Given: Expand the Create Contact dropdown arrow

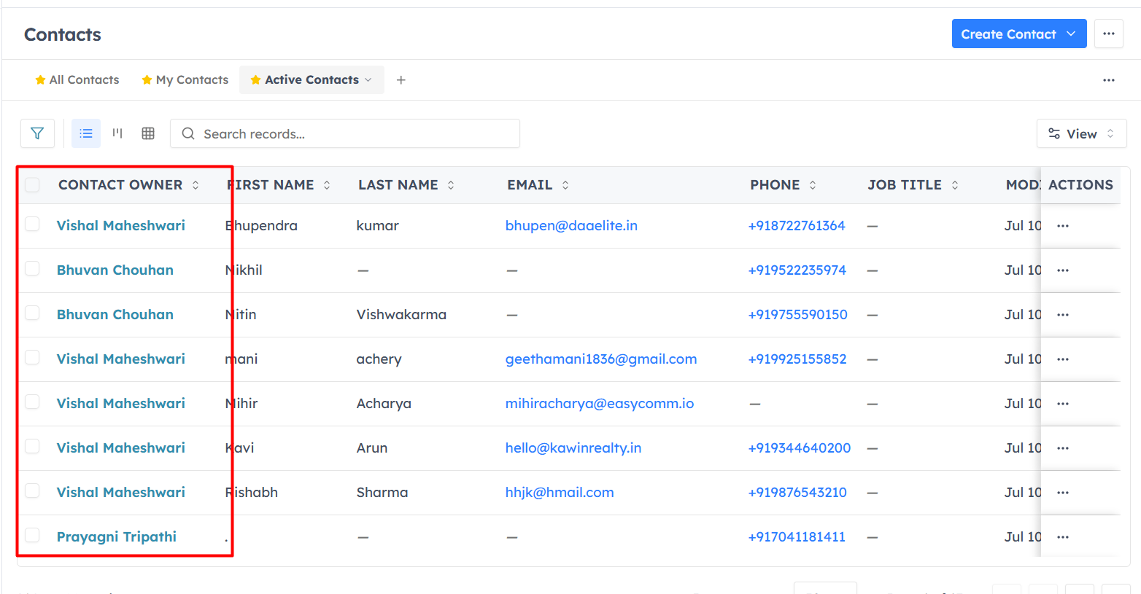Looking at the screenshot, I should pyautogui.click(x=1071, y=34).
